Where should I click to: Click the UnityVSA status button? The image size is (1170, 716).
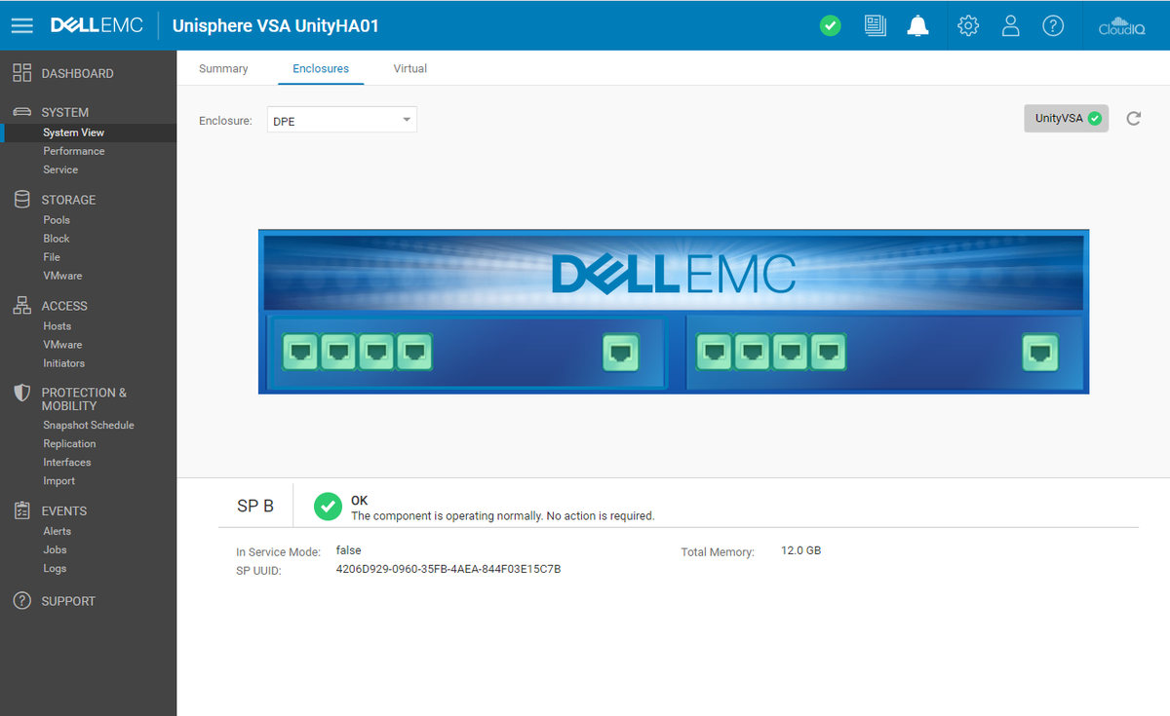[x=1067, y=118]
